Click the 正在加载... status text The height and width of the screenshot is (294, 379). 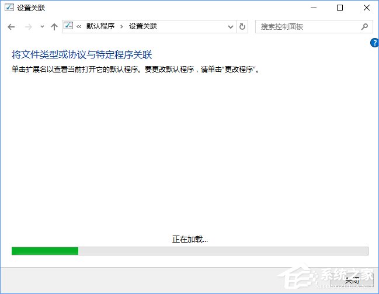coord(190,239)
